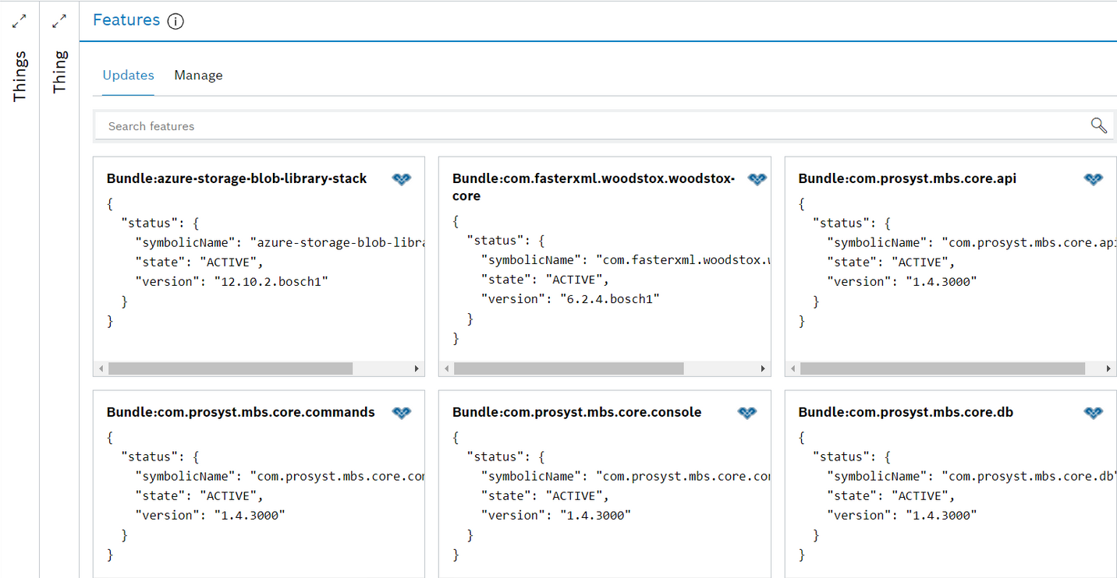Click the chevron icon on com.prosyst.mbs.core.db card
Screen dimensions: 1117x578
click(1093, 412)
